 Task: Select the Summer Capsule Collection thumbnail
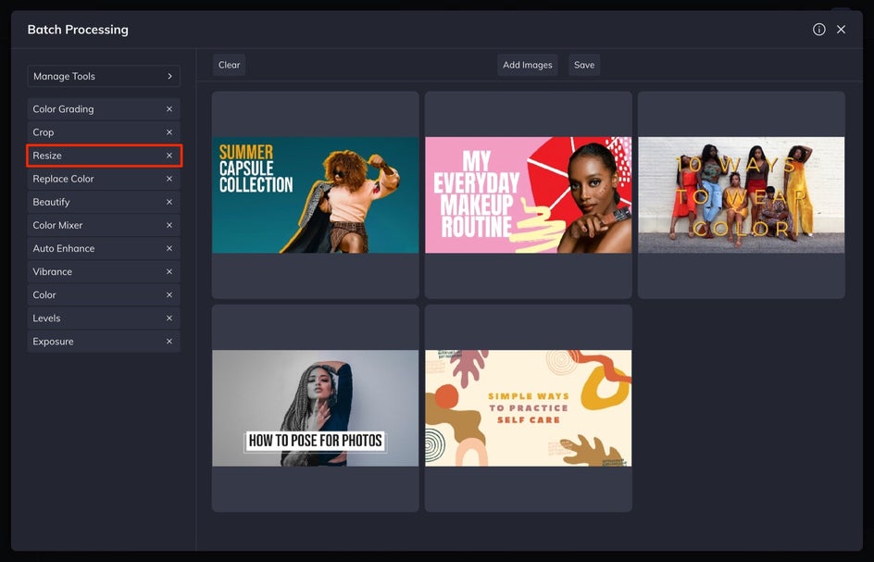316,195
